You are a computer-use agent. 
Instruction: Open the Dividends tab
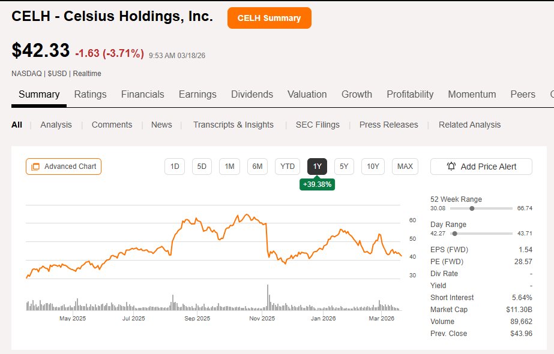252,94
